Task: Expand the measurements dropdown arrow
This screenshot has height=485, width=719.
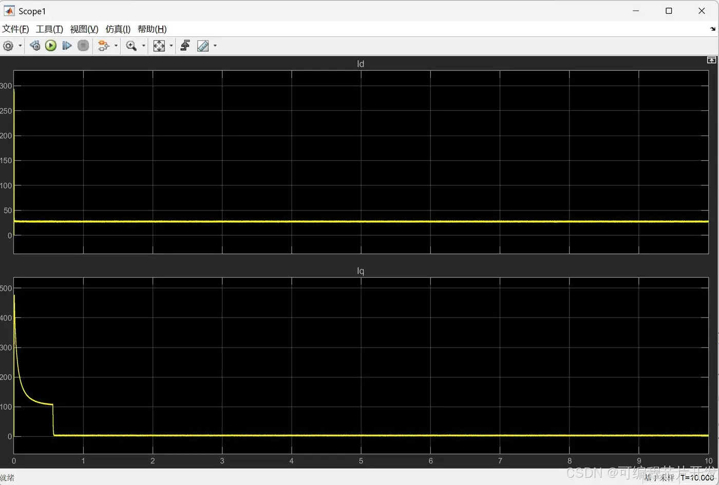Action: 215,46
